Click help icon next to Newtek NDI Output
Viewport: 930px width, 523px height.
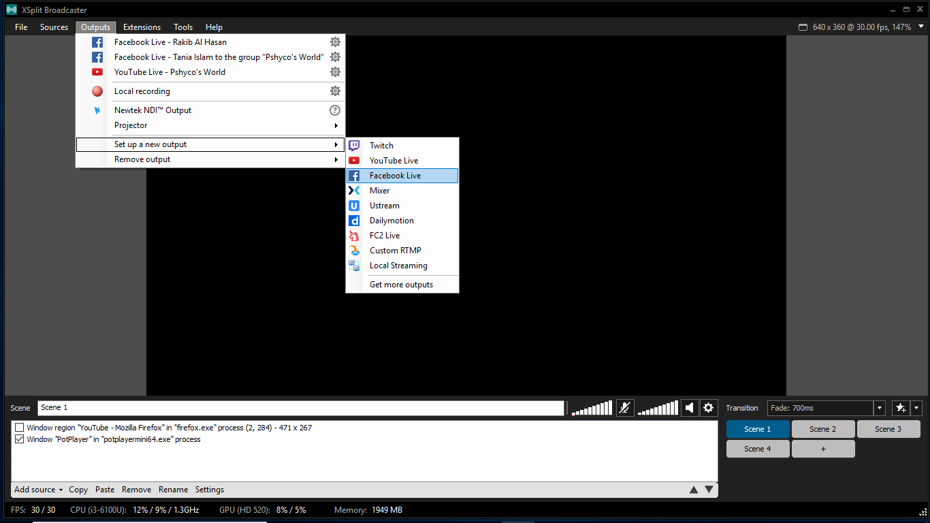(x=335, y=110)
